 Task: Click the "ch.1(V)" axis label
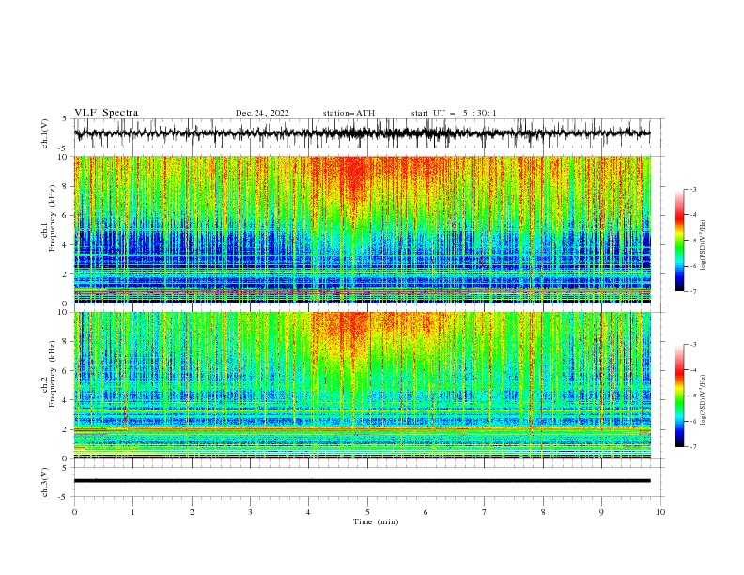coord(45,133)
